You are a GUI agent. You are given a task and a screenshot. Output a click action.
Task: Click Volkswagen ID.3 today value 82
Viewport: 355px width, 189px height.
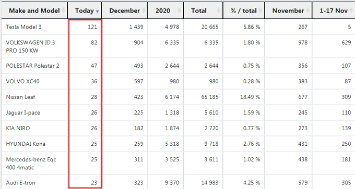(x=94, y=43)
